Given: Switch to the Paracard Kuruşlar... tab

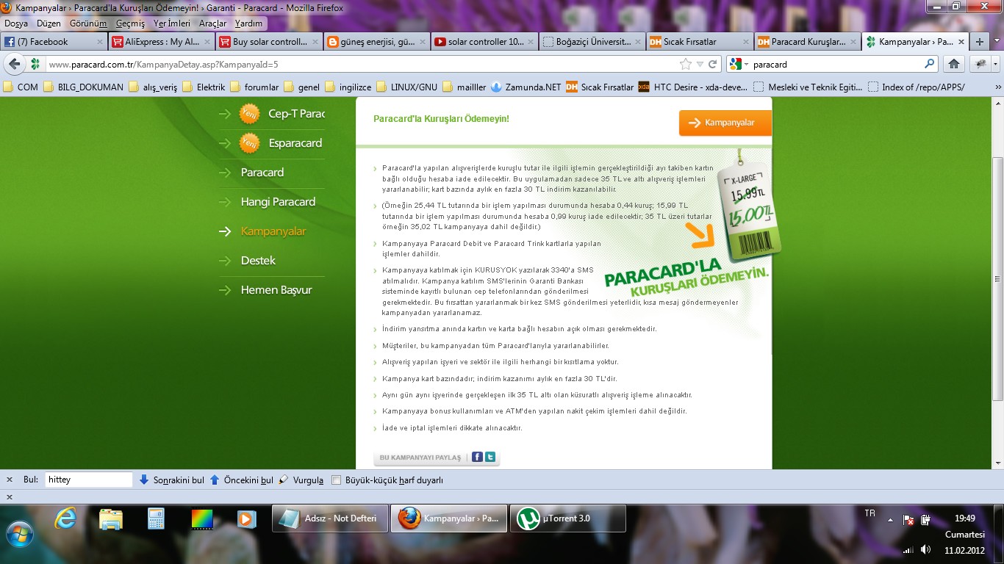Looking at the screenshot, I should (x=806, y=42).
